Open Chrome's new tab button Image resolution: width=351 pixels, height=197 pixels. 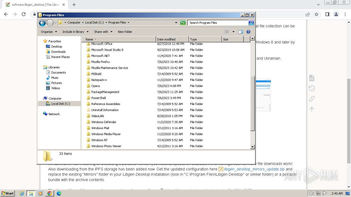coord(74,5)
